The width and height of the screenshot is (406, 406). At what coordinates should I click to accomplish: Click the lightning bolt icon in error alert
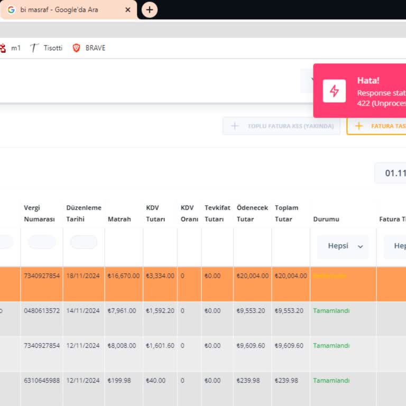[x=334, y=91]
